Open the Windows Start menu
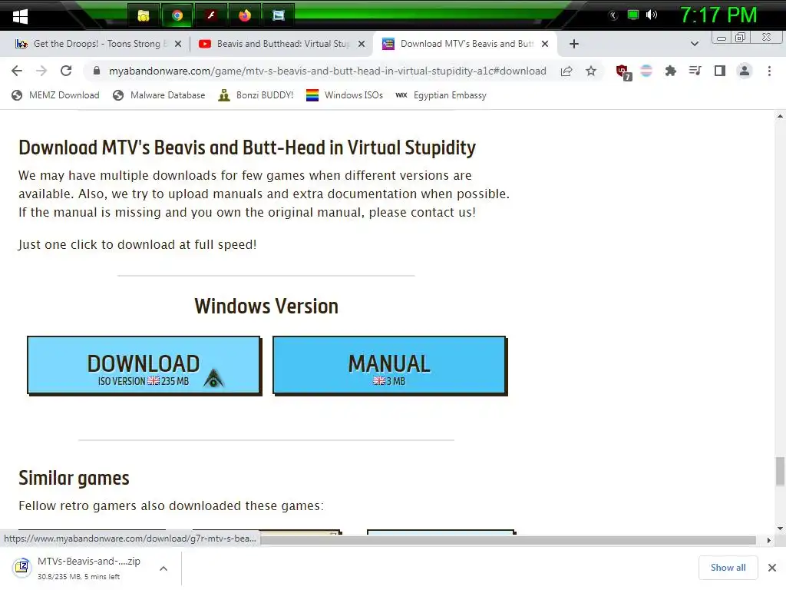 tap(20, 16)
